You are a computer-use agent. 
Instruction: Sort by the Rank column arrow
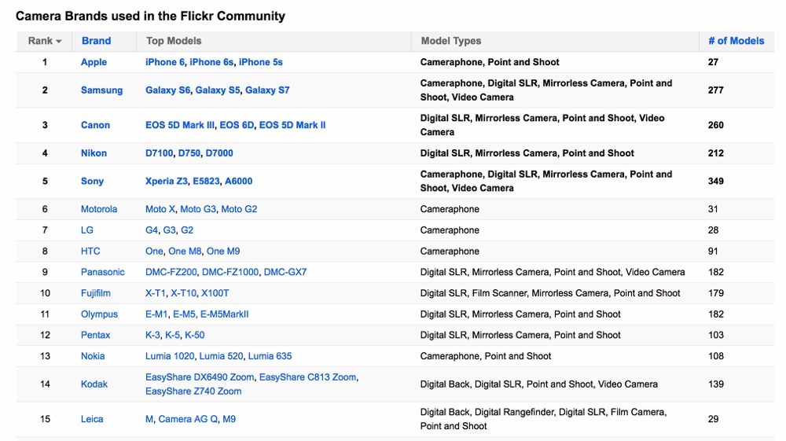[59, 42]
